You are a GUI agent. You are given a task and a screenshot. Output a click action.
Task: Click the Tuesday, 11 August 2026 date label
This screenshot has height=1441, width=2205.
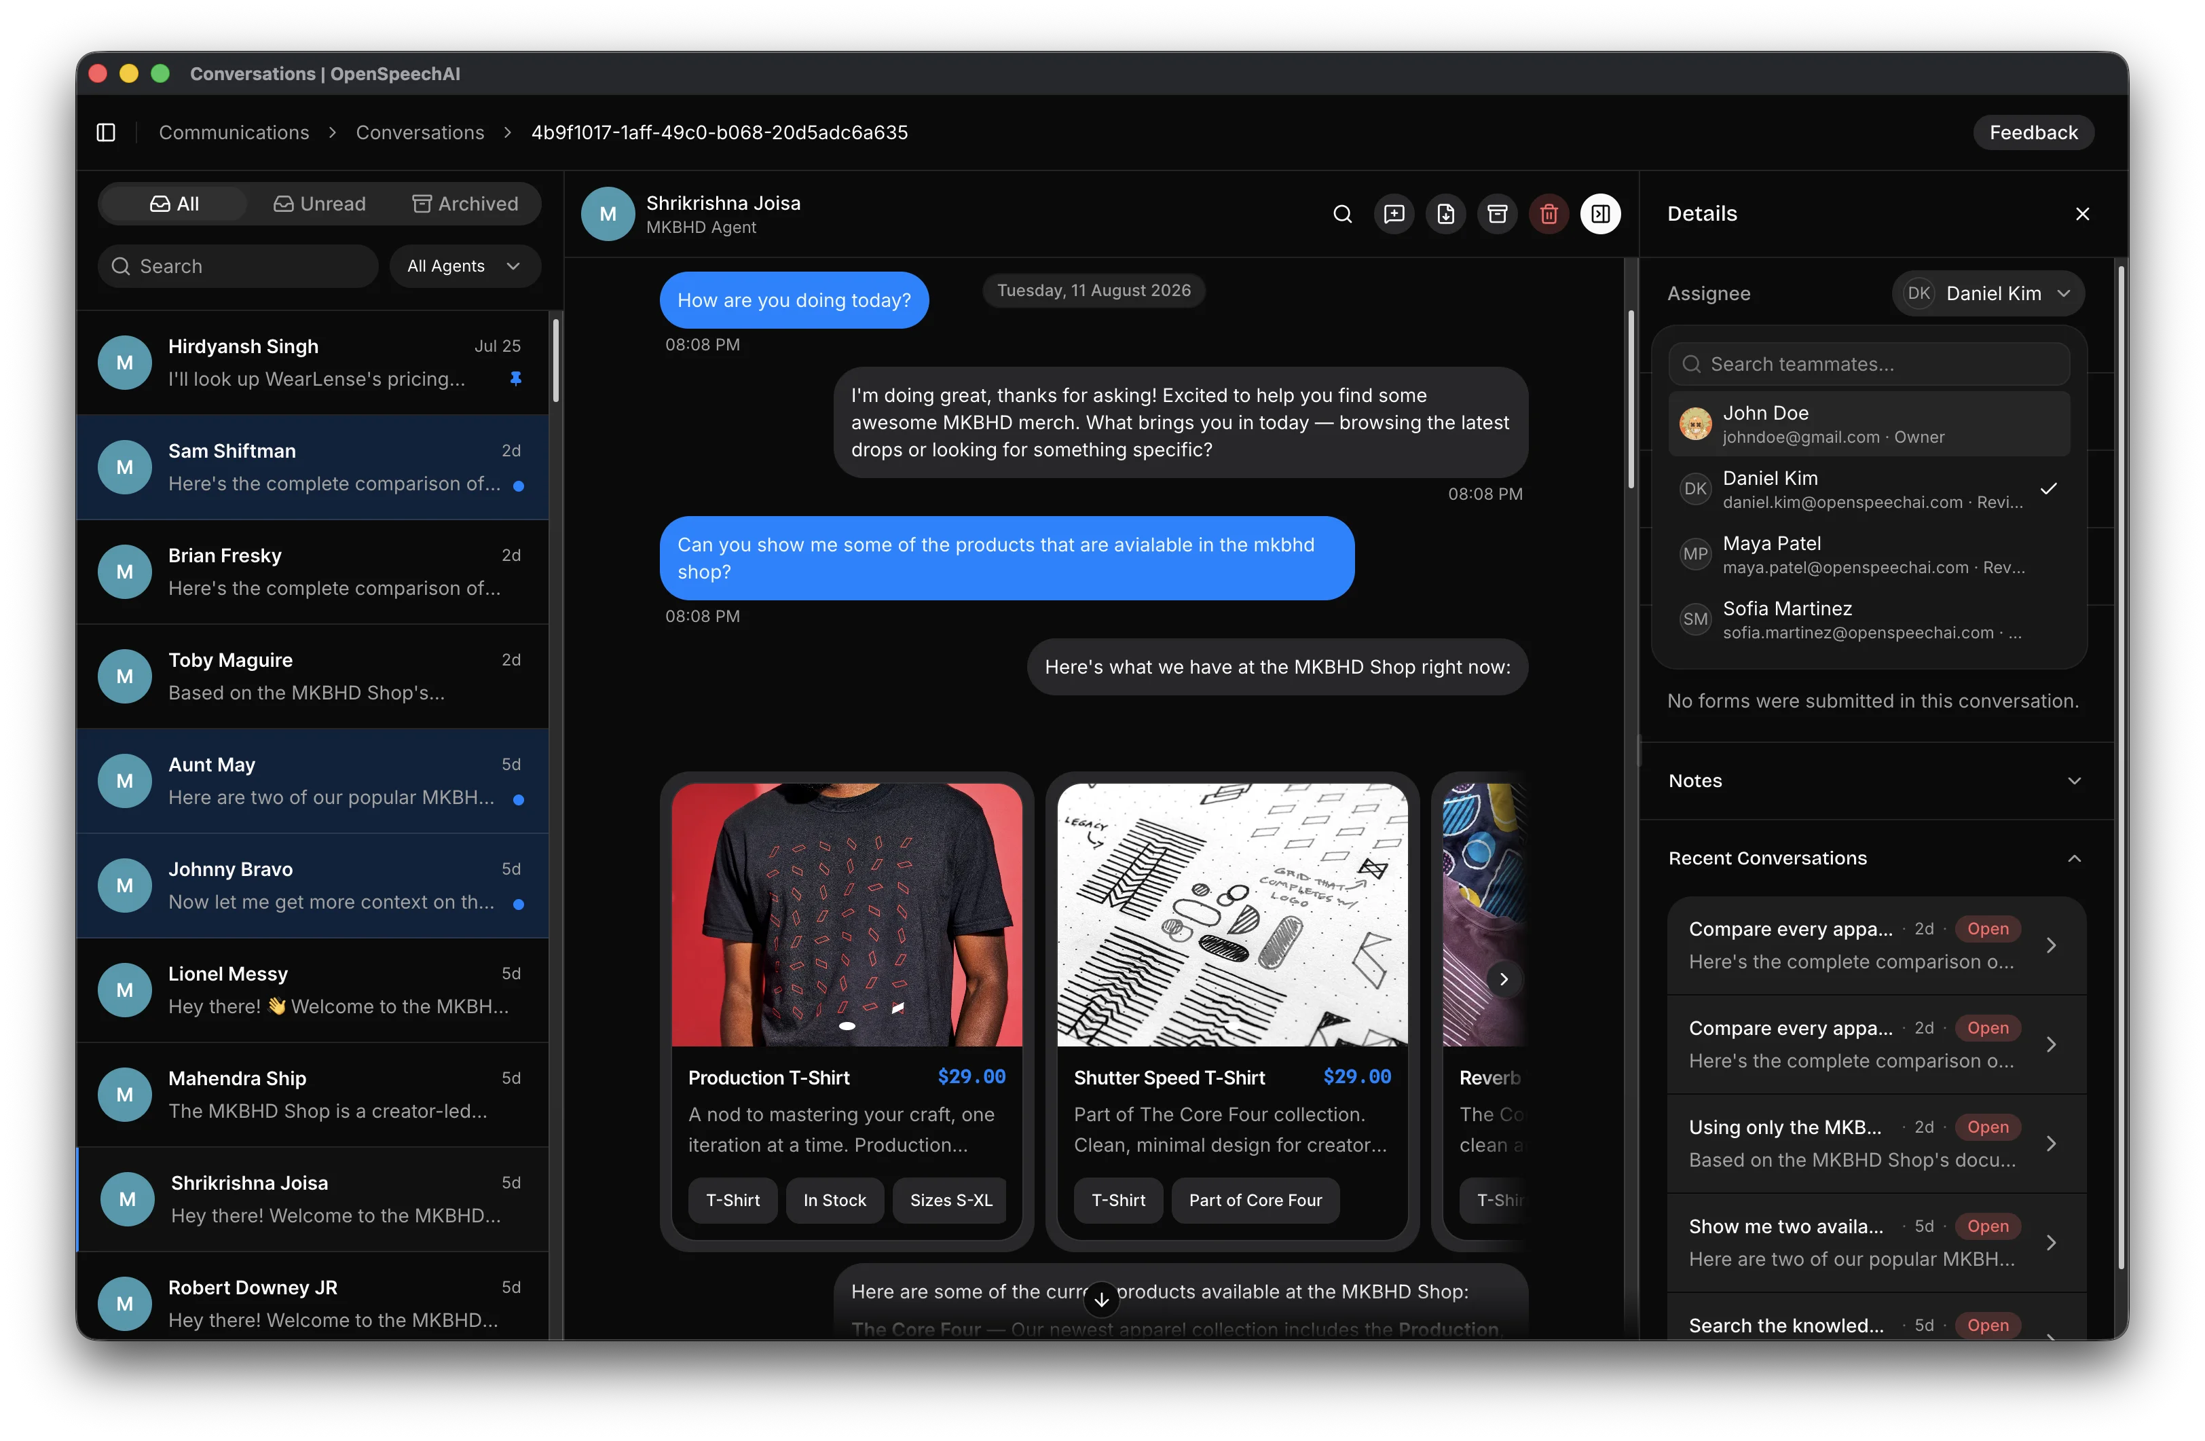click(1093, 290)
